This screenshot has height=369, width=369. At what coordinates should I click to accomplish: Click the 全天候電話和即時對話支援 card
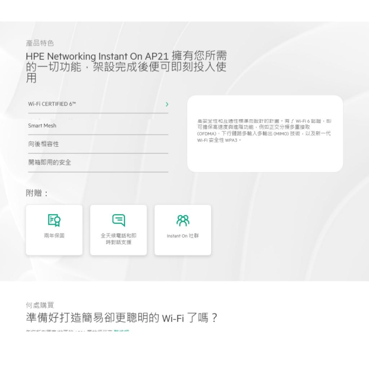(118, 230)
